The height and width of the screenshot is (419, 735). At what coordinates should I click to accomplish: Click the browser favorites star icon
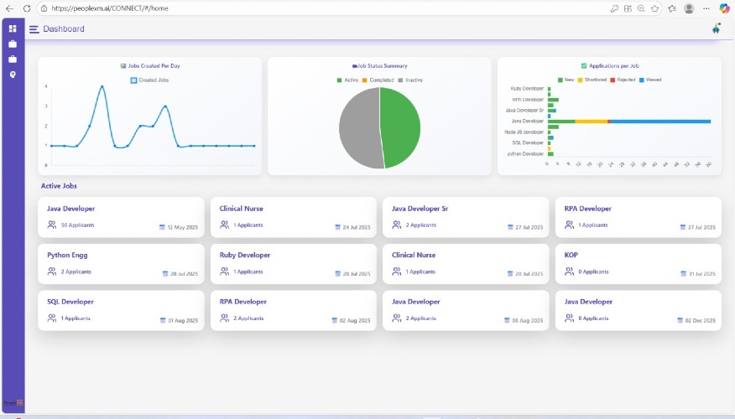[654, 8]
